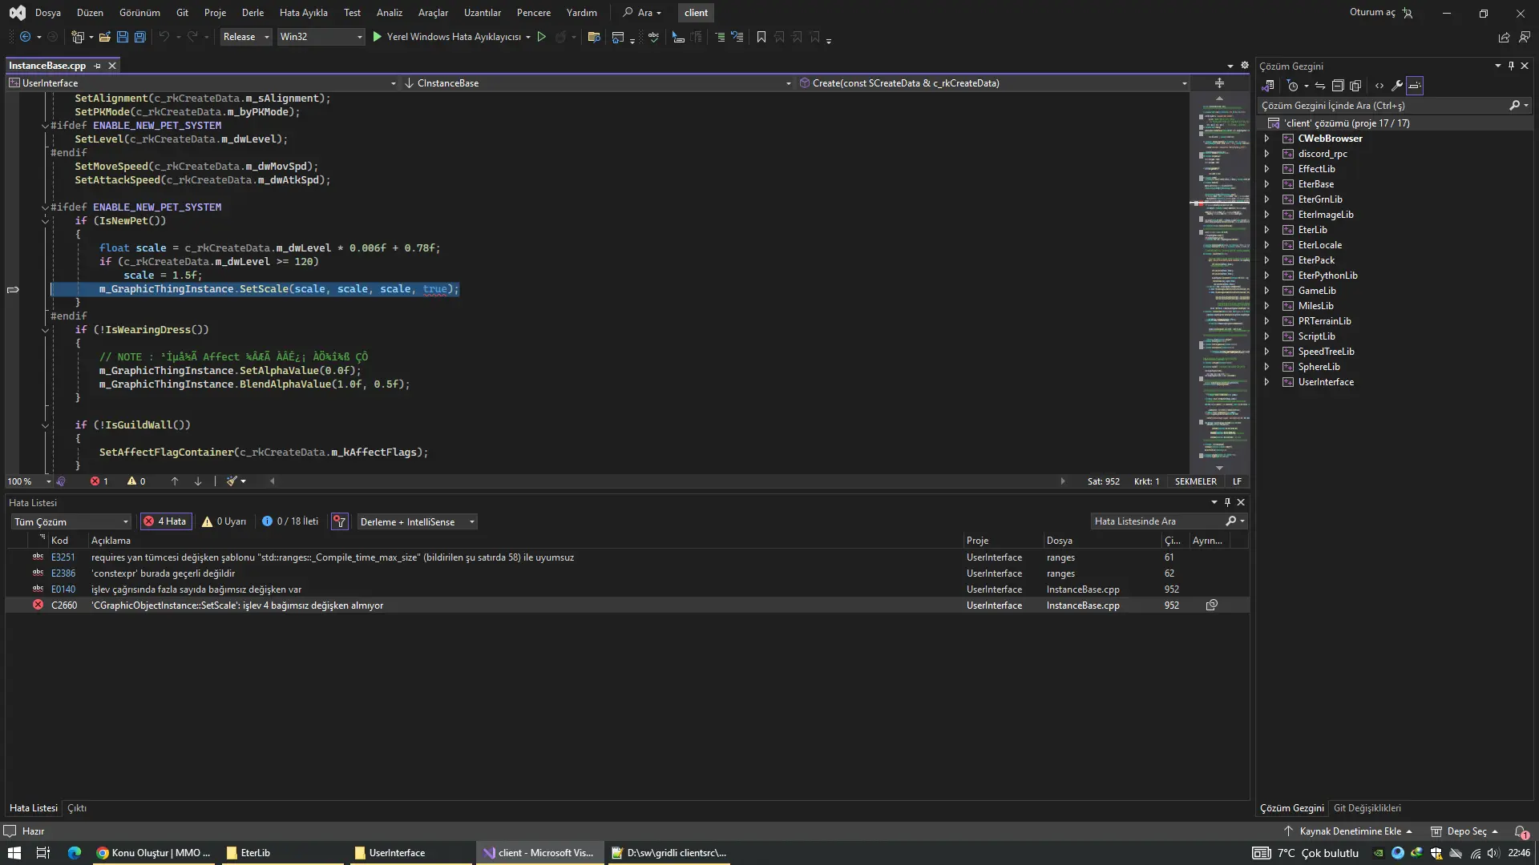
Task: Switch views icon in Solution Explorer
Action: click(x=1268, y=86)
